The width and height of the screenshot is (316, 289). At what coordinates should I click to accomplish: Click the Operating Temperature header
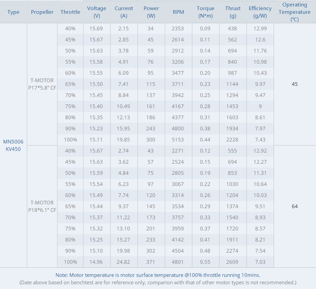(294, 12)
